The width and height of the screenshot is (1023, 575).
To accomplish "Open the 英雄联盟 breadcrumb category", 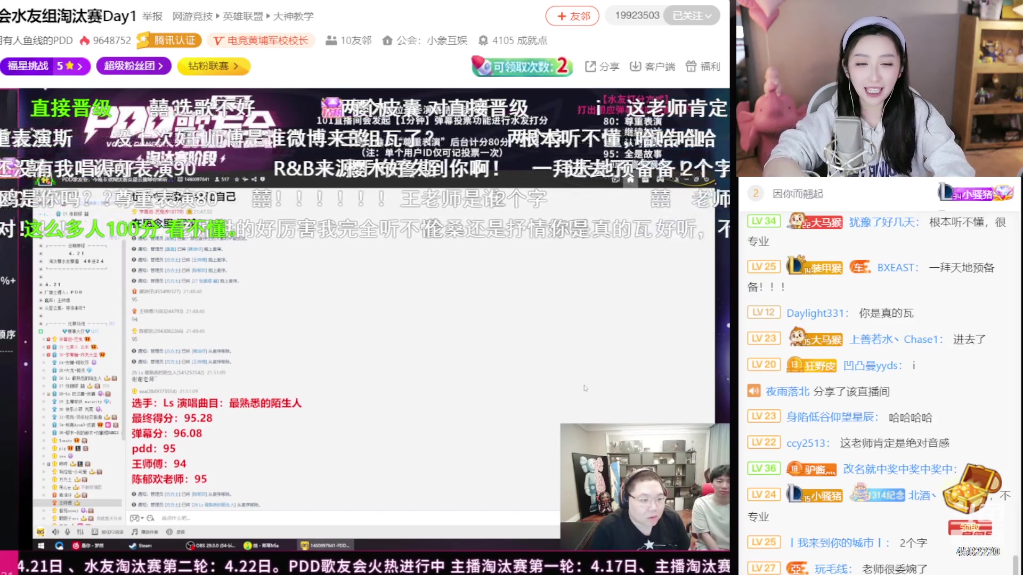I will point(243,17).
